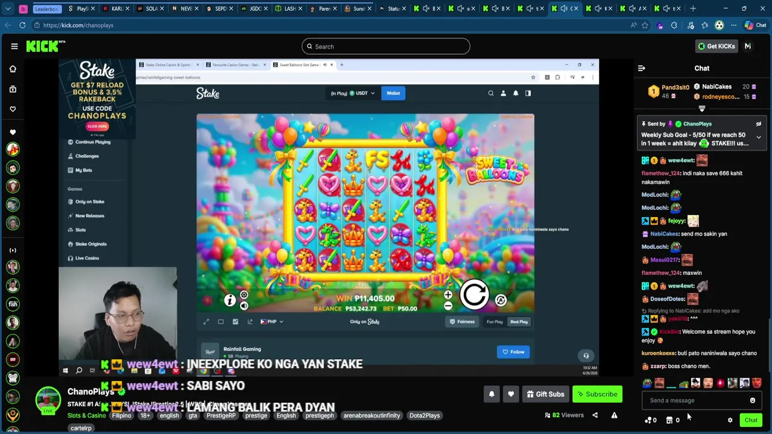Open the channel points balance icon
772x434 pixels.
click(650, 420)
